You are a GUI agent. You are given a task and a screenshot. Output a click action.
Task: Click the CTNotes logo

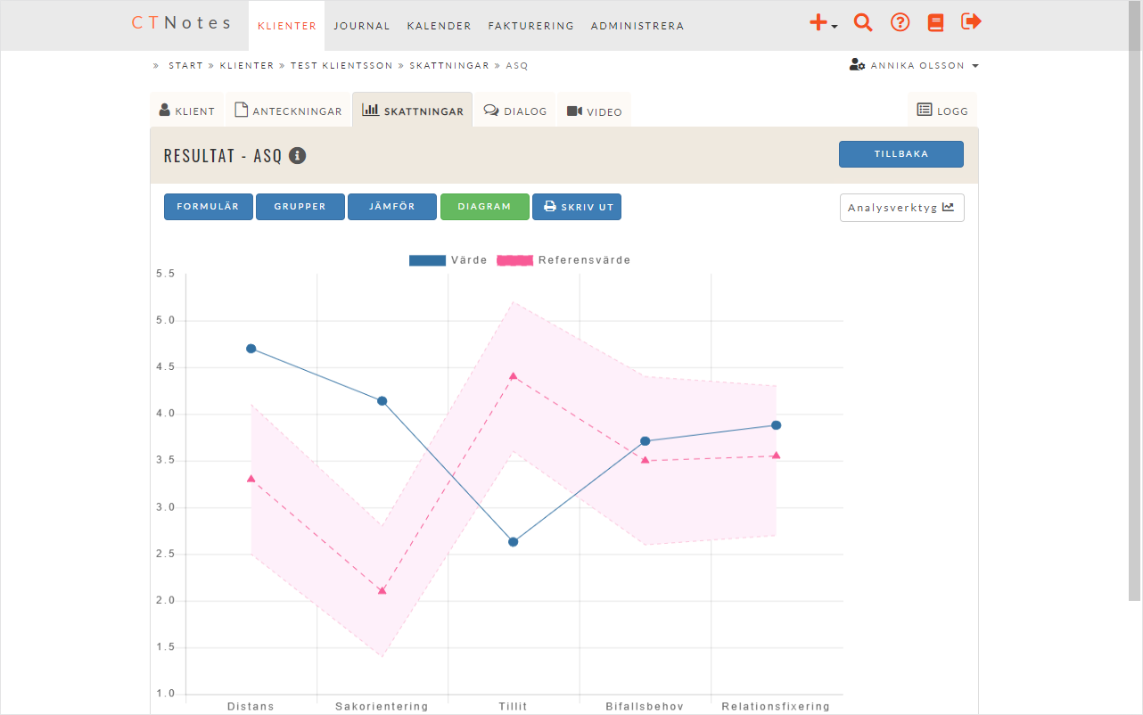(x=182, y=23)
